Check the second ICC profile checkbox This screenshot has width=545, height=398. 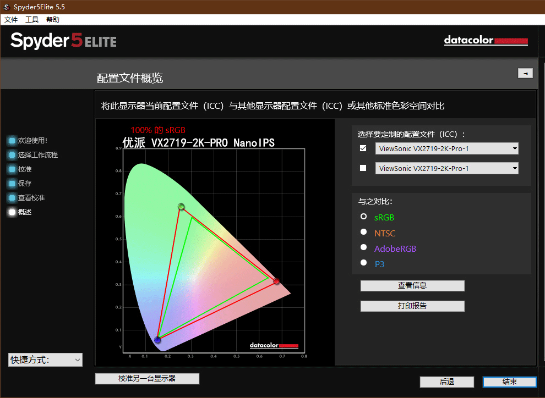pyautogui.click(x=363, y=168)
